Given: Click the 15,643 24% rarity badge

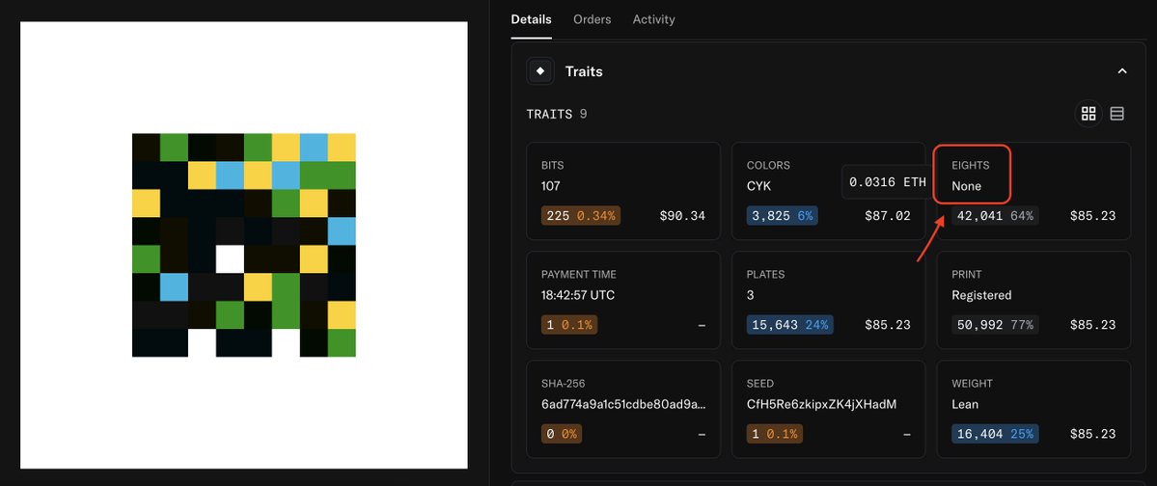Looking at the screenshot, I should 789,325.
